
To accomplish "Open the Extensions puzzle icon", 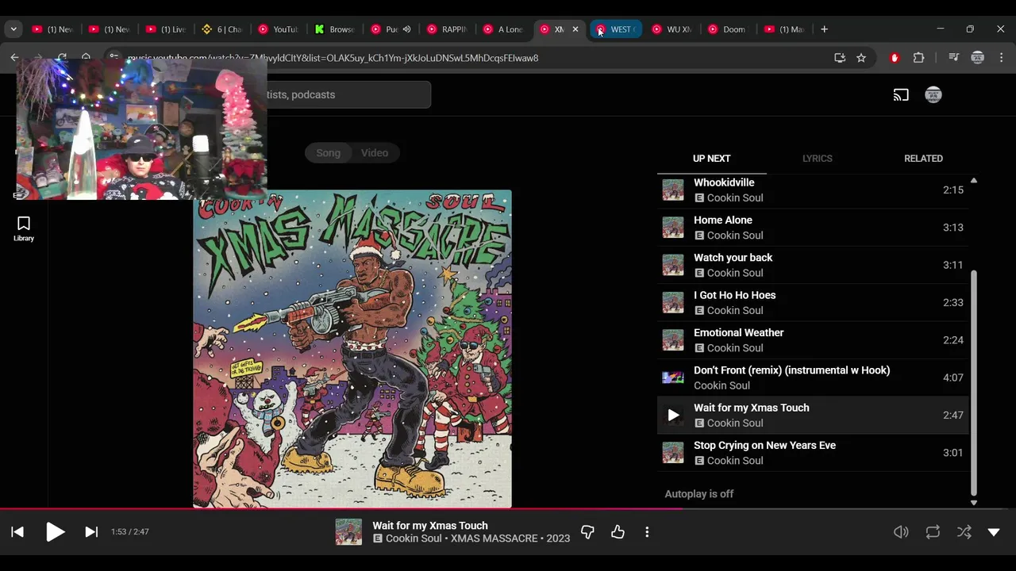I will (919, 58).
